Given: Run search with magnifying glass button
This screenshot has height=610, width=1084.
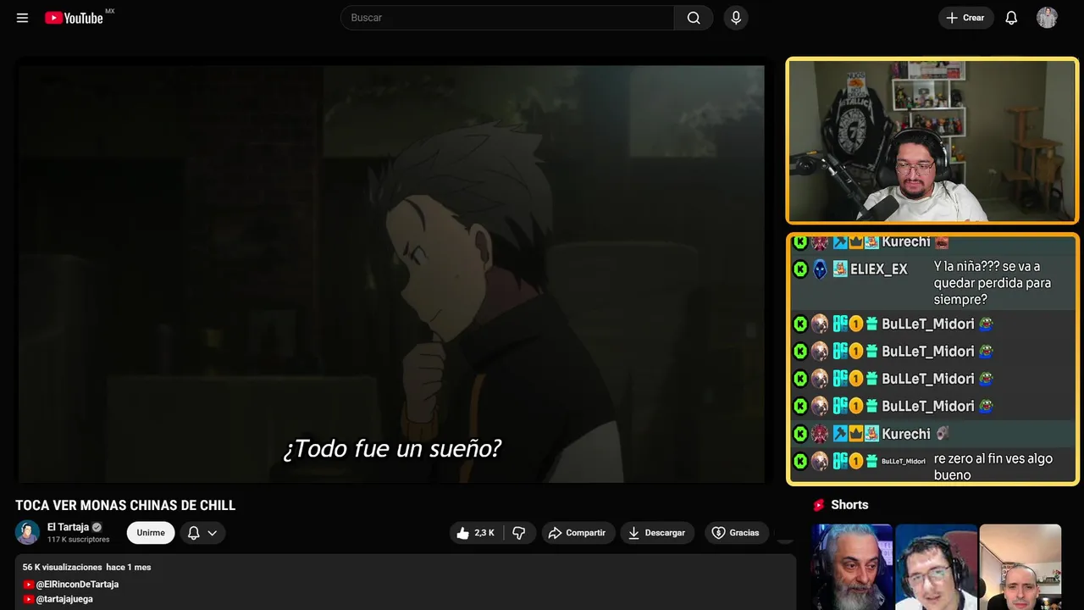Looking at the screenshot, I should (x=694, y=18).
